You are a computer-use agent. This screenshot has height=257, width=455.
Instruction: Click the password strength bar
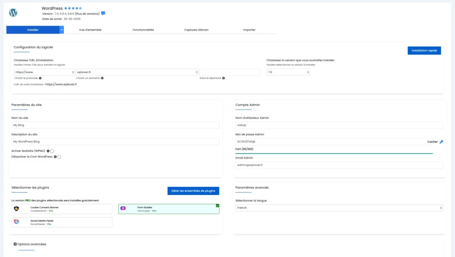click(334, 153)
